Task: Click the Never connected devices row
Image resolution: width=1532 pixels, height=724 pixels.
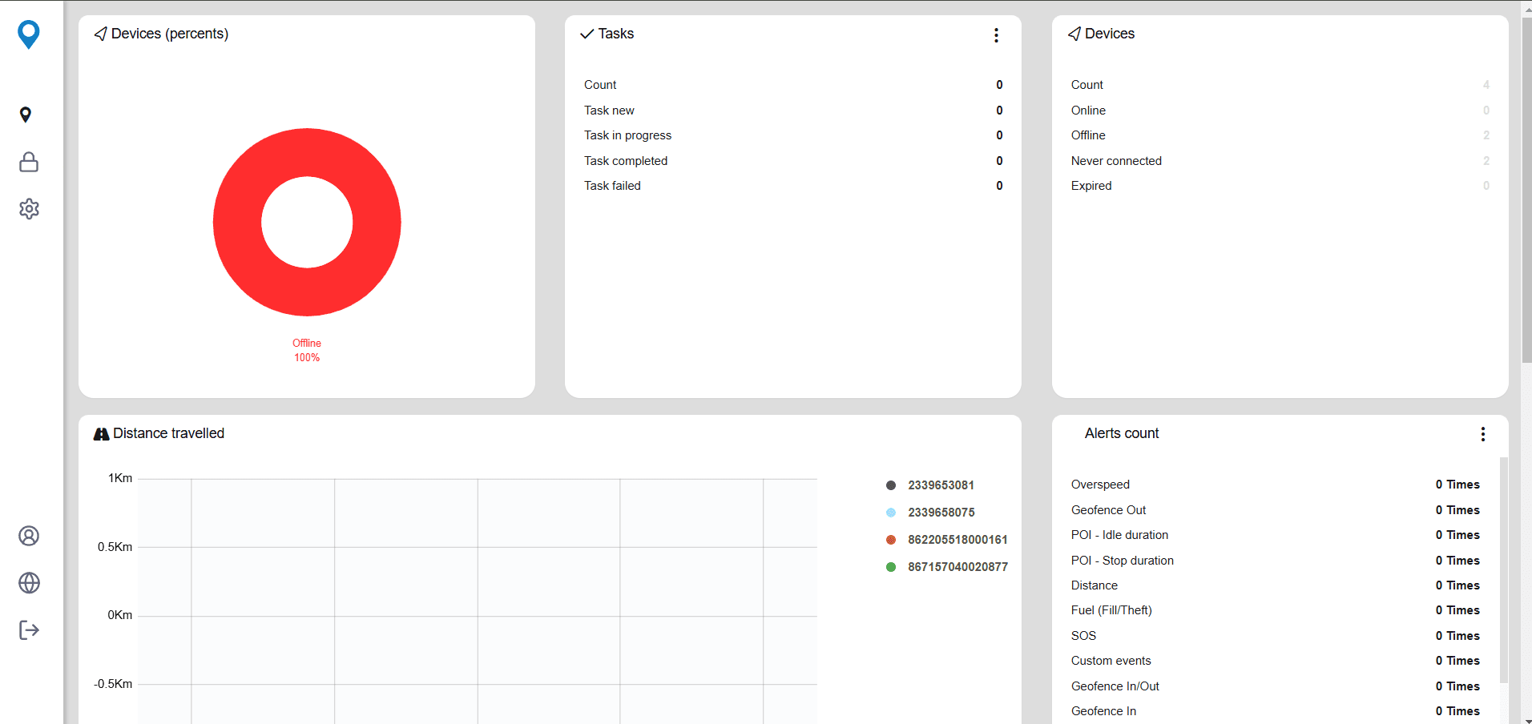Action: click(x=1280, y=161)
